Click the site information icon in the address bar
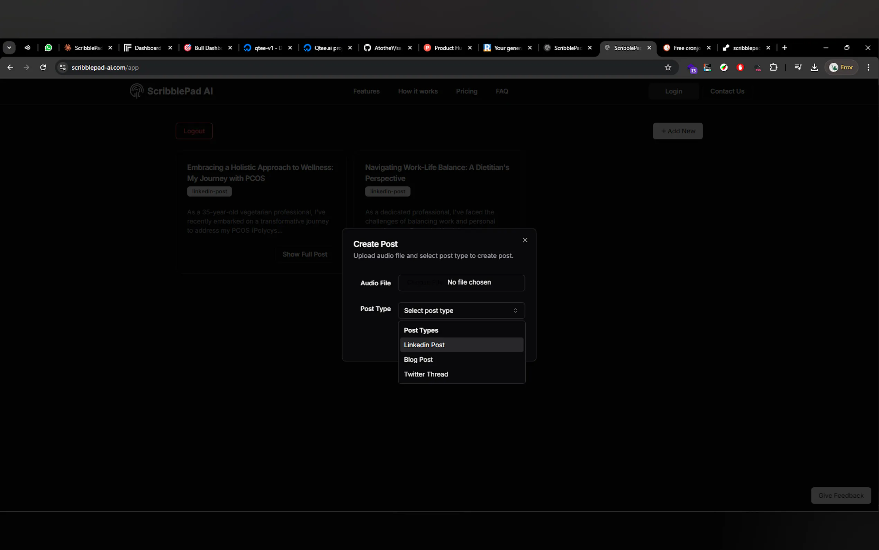This screenshot has height=550, width=879. click(63, 67)
